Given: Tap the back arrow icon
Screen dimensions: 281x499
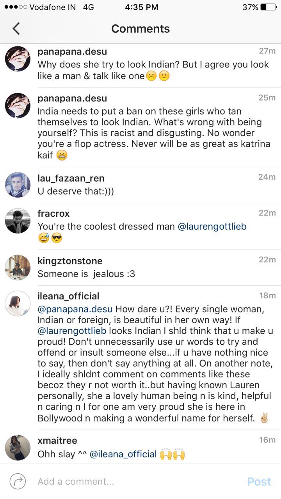Looking at the screenshot, I should (x=16, y=28).
